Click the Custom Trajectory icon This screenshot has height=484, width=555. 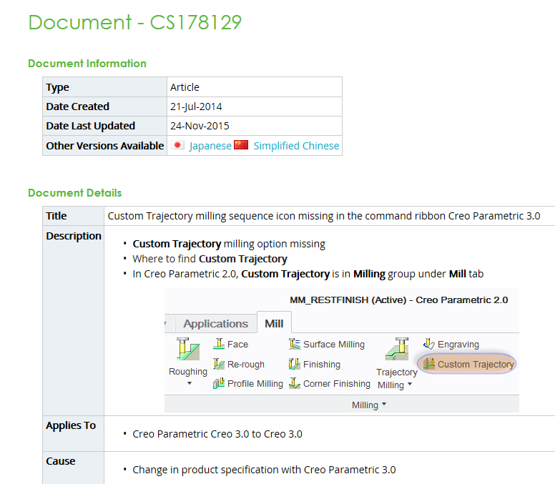point(429,364)
